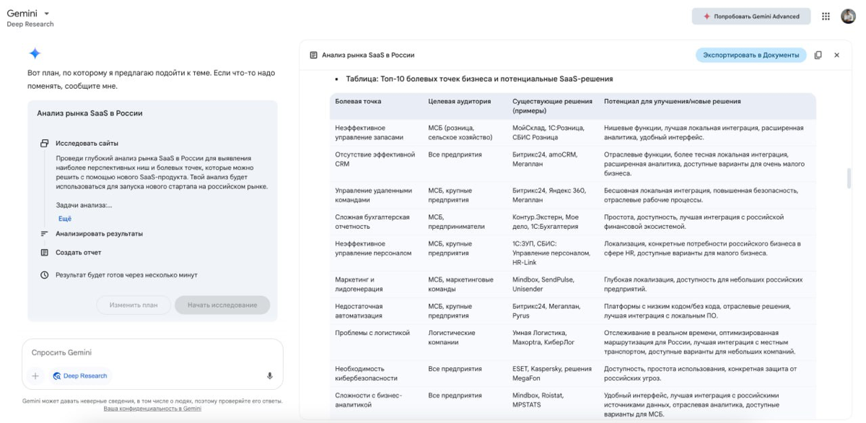Close the report panel
The image size is (866, 423).
[x=836, y=55]
